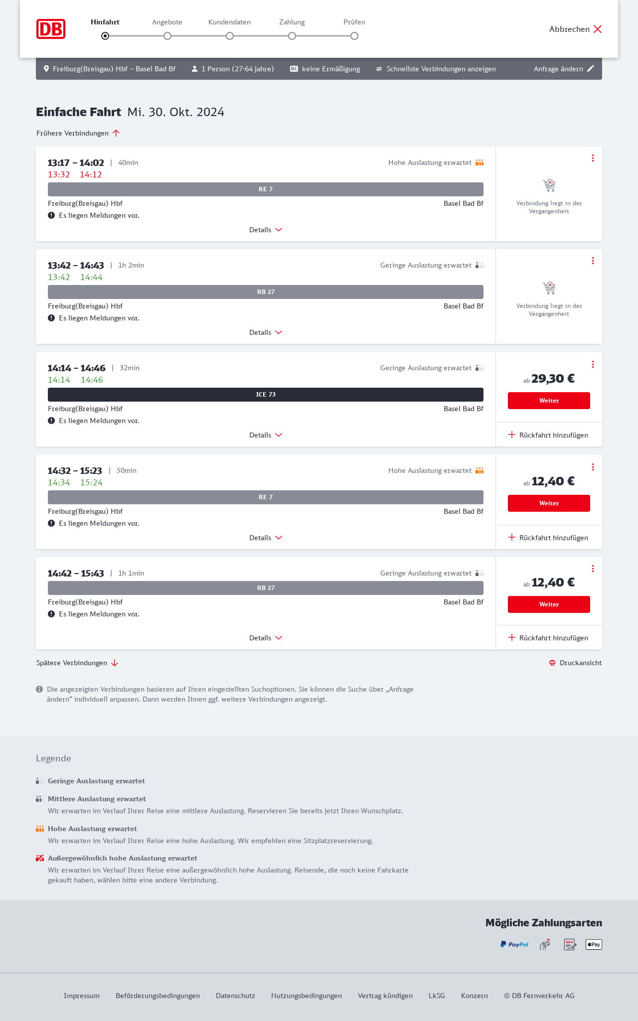Click the PayPal payment icon
The width and height of the screenshot is (638, 1021).
coord(514,944)
